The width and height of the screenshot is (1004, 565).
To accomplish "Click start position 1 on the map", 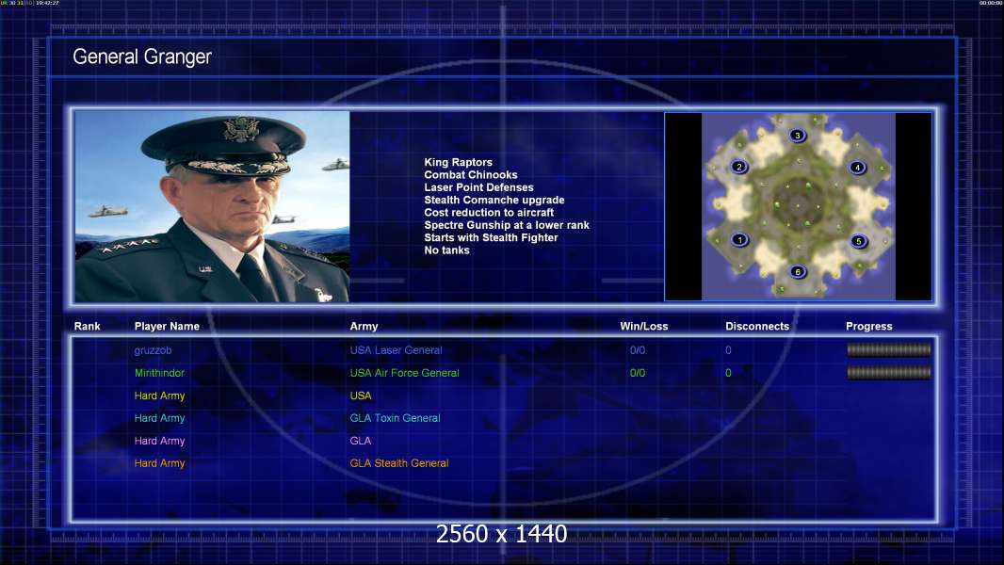I will (x=739, y=240).
